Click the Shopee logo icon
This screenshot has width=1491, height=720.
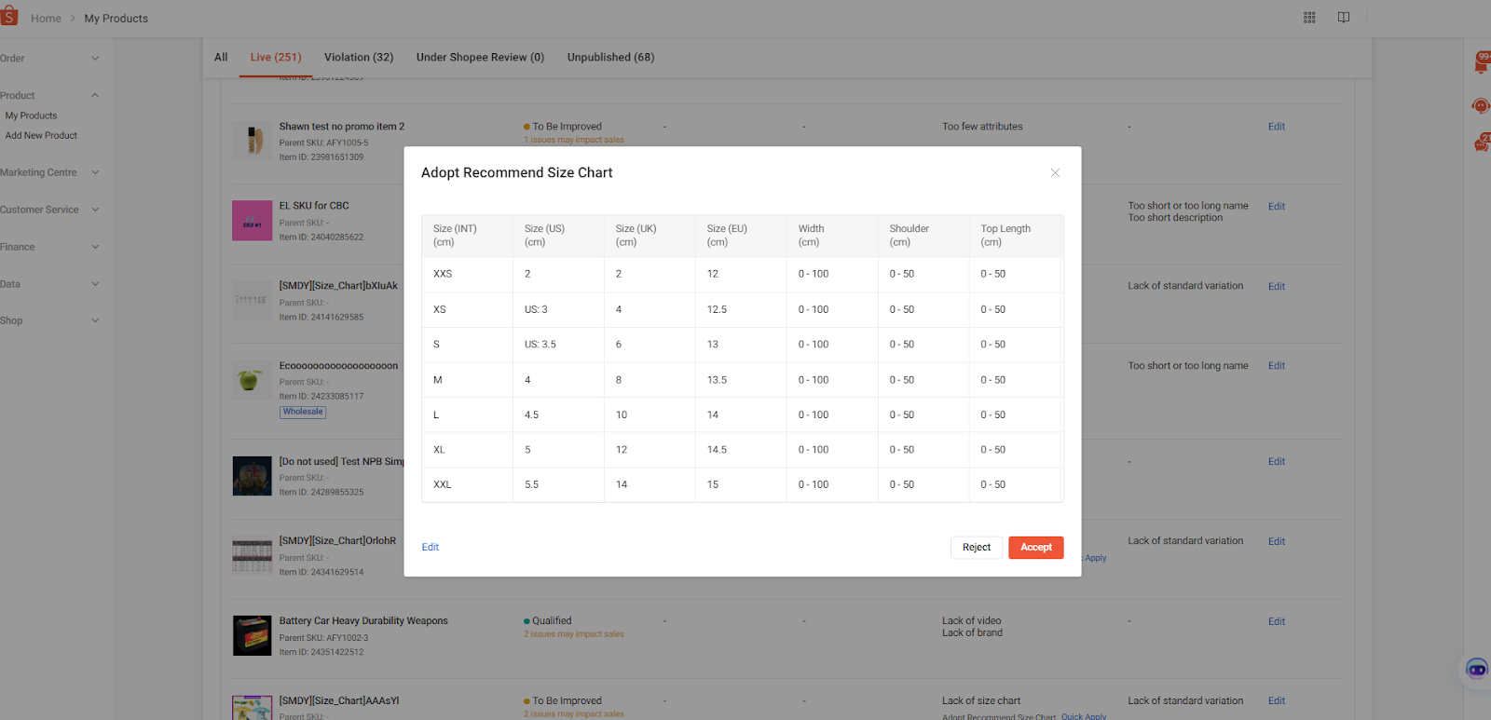9,16
